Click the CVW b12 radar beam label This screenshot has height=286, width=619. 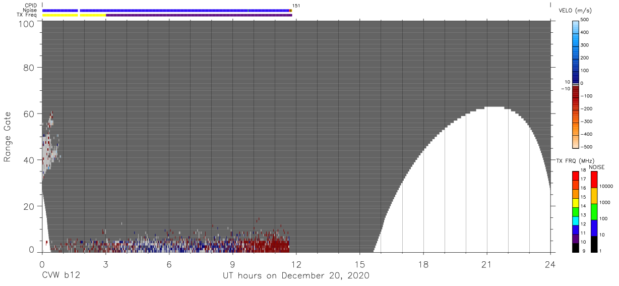pos(61,276)
